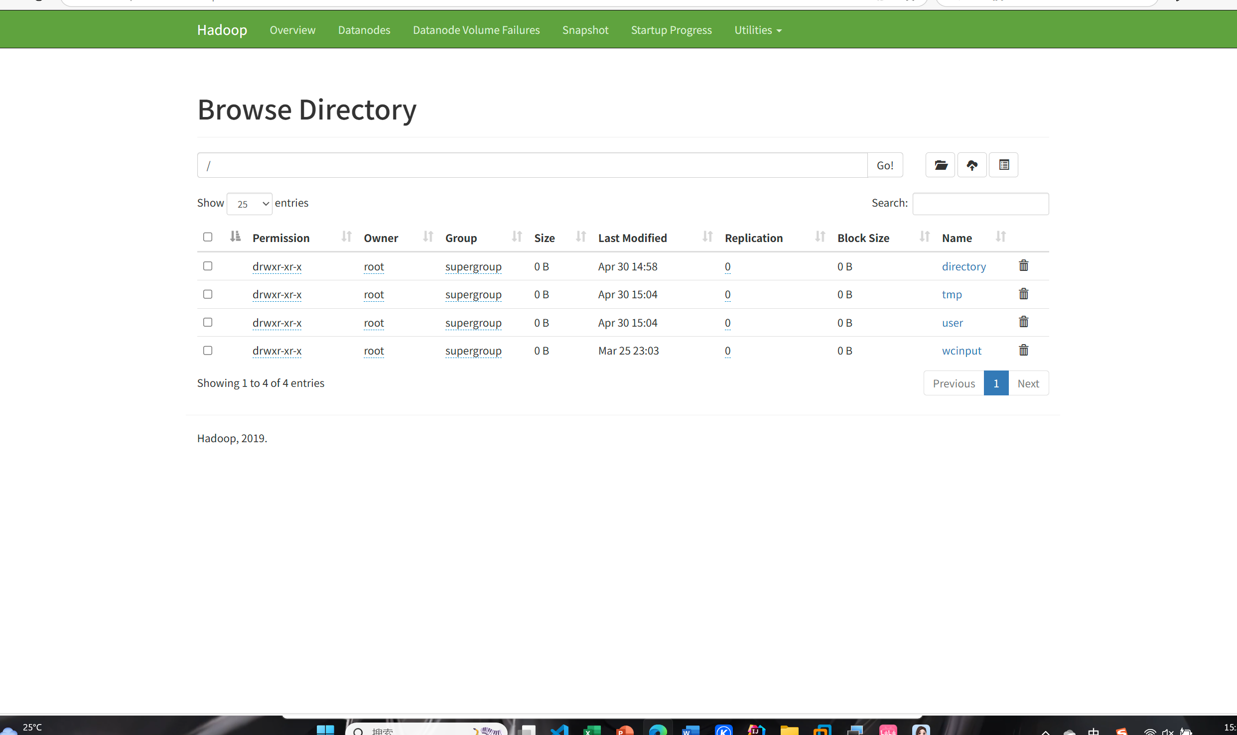Select the directory row checkbox
This screenshot has width=1237, height=735.
208,266
